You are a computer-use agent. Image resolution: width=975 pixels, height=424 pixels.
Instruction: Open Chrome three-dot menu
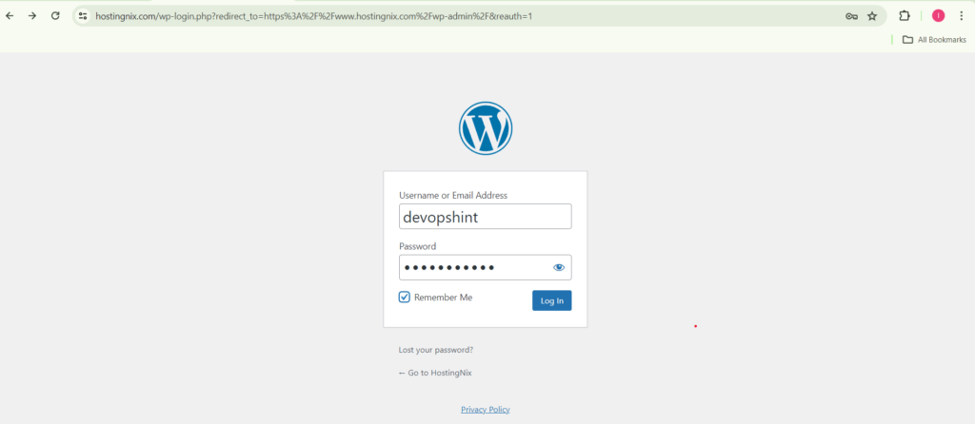961,16
